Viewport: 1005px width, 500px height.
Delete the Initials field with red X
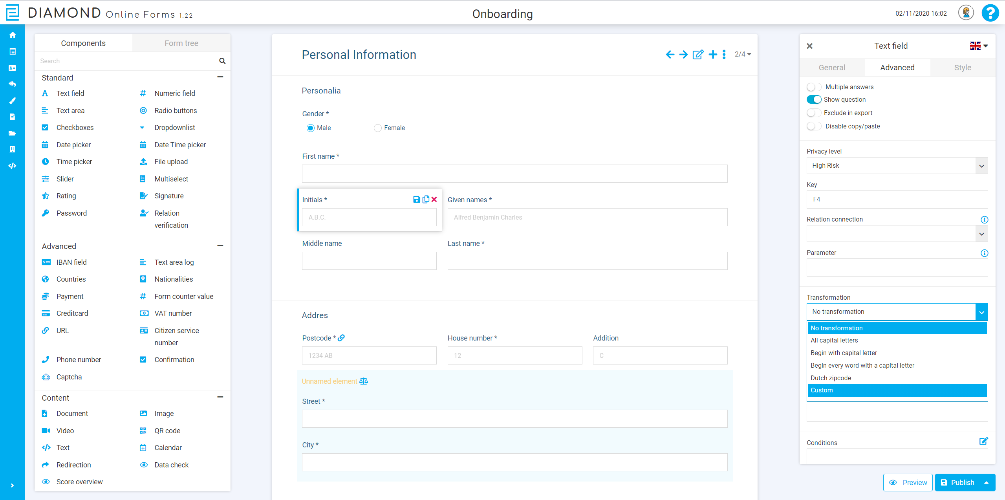coord(434,200)
